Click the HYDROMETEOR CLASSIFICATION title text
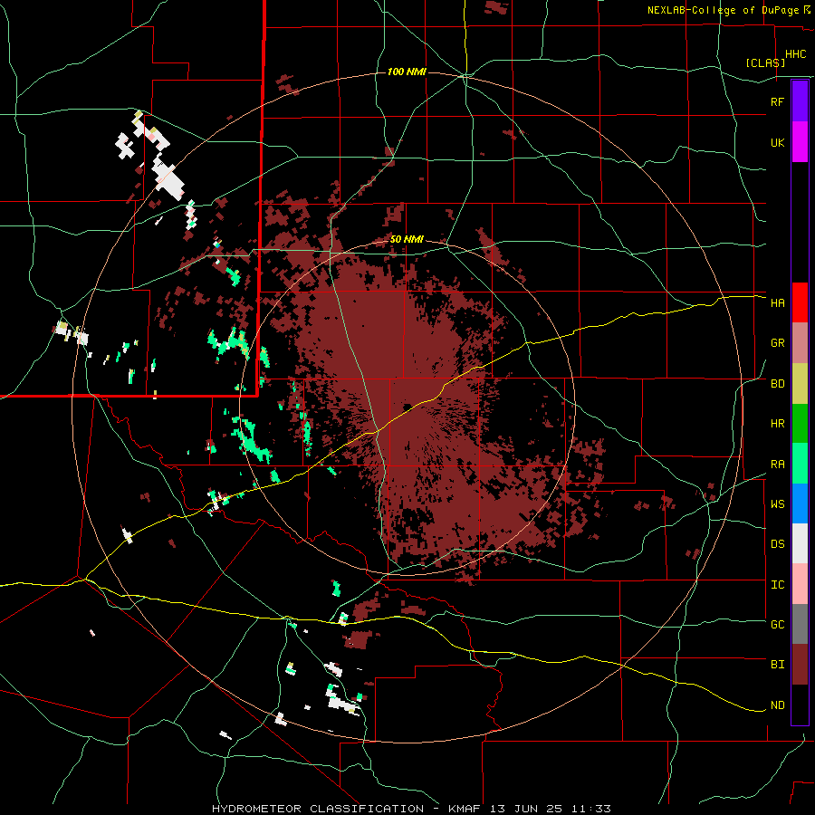815x815 pixels. click(317, 809)
